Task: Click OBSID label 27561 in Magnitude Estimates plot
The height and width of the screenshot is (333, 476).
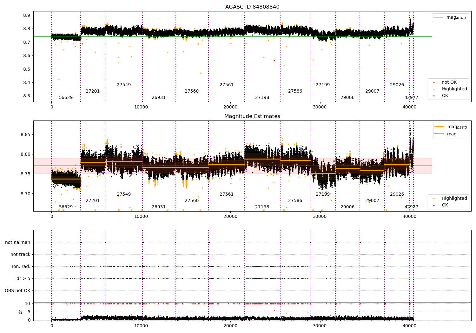Action: [x=227, y=194]
